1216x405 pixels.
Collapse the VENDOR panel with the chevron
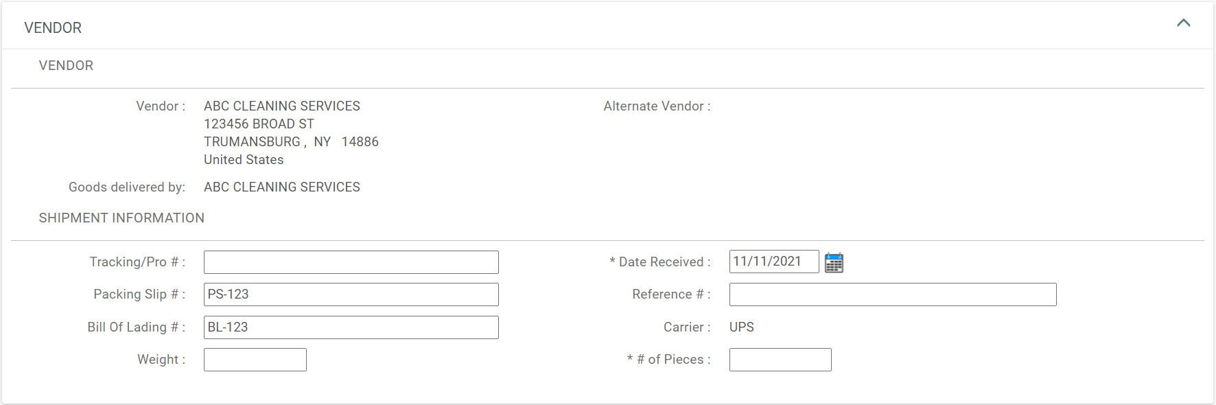(x=1183, y=23)
